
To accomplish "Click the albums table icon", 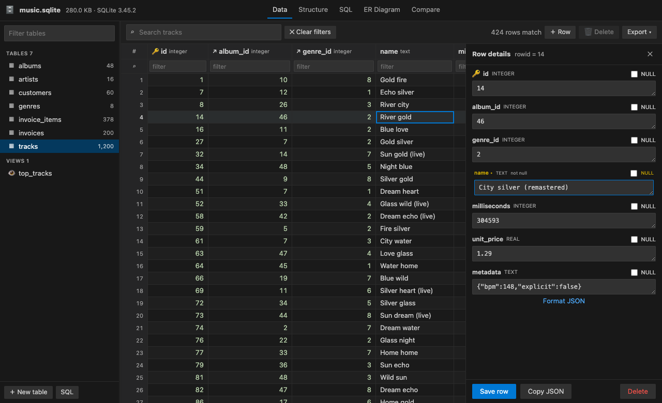I will point(11,66).
